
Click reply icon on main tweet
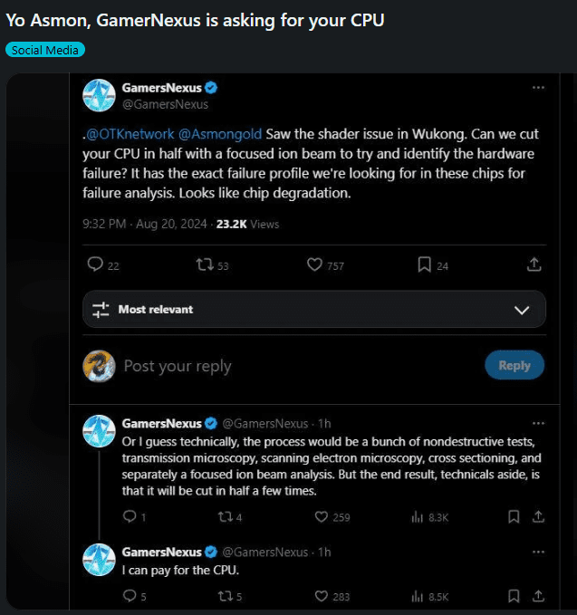(x=94, y=264)
